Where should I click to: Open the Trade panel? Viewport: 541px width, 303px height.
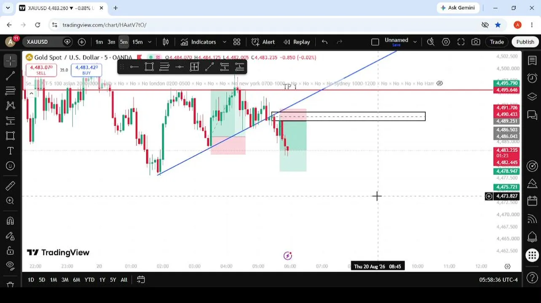[497, 42]
